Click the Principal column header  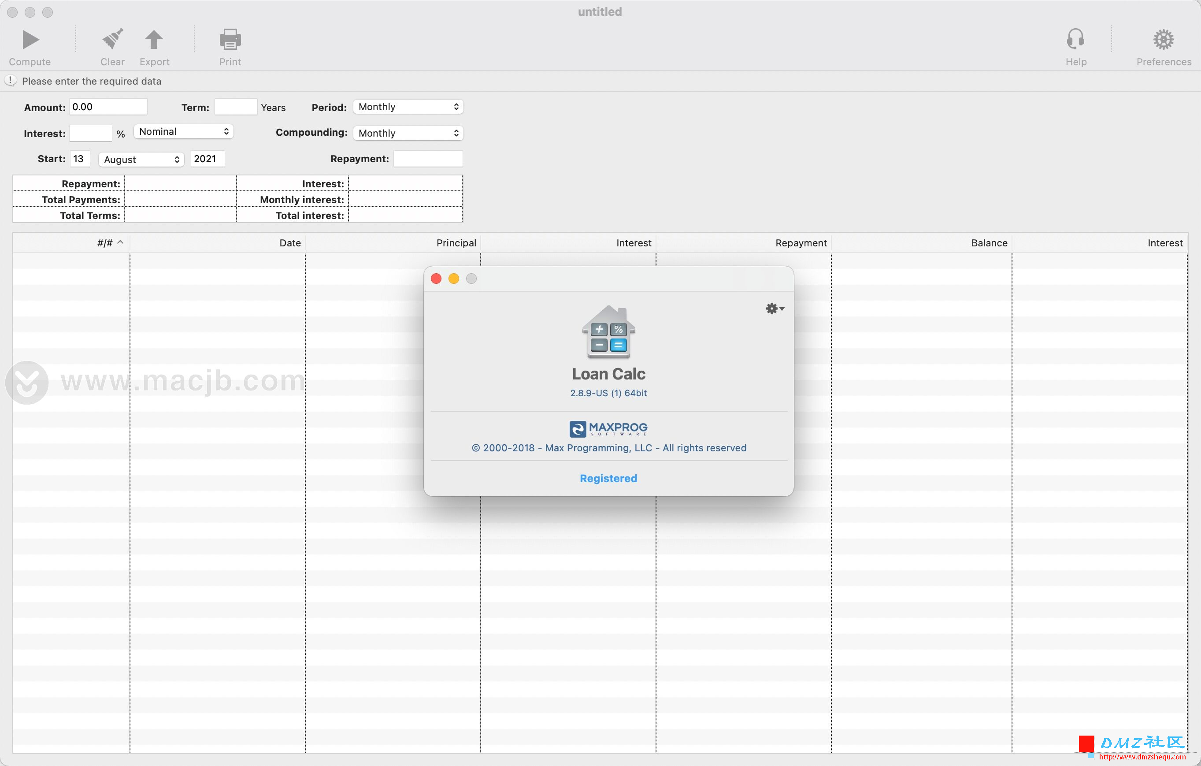[393, 243]
